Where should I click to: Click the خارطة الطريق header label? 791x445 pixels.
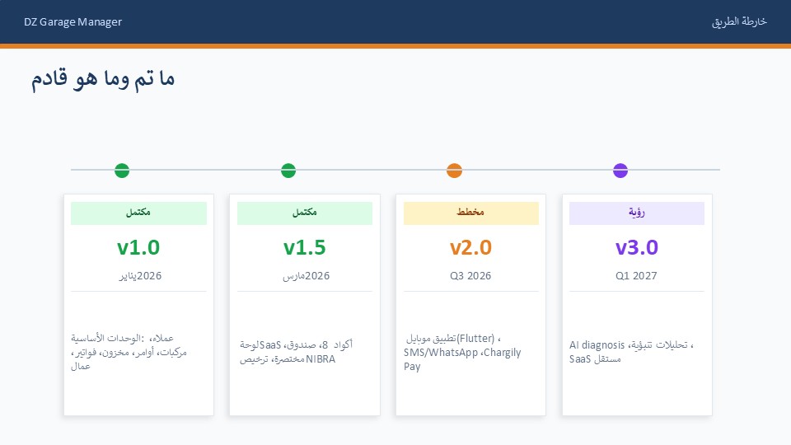(739, 21)
